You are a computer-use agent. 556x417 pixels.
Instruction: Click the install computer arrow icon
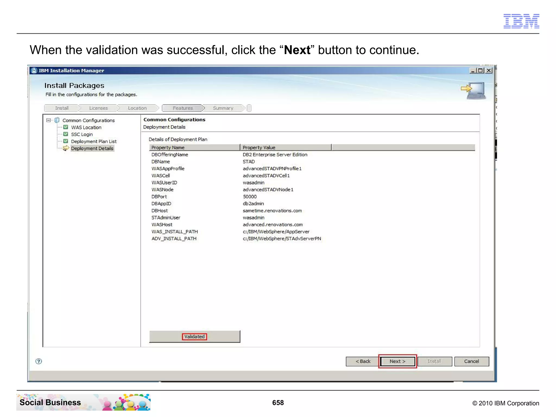pos(473,91)
